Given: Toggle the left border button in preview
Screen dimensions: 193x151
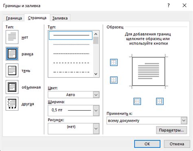Looking at the screenshot, I should 137,101.
